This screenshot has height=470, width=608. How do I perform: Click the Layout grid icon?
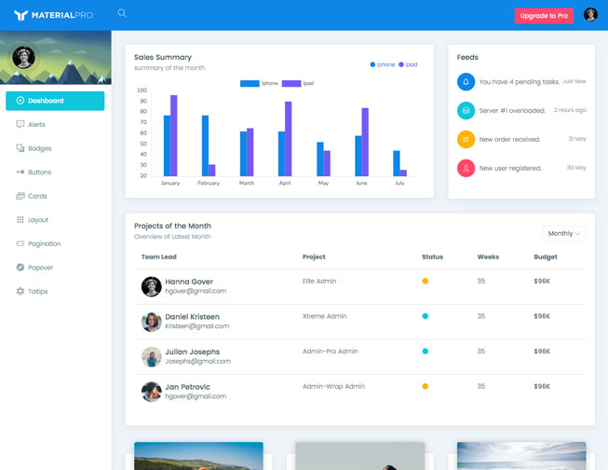pyautogui.click(x=20, y=220)
